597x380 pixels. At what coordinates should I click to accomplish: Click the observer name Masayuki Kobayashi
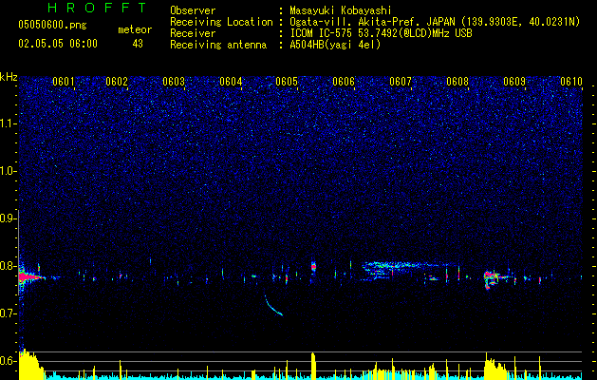(341, 10)
